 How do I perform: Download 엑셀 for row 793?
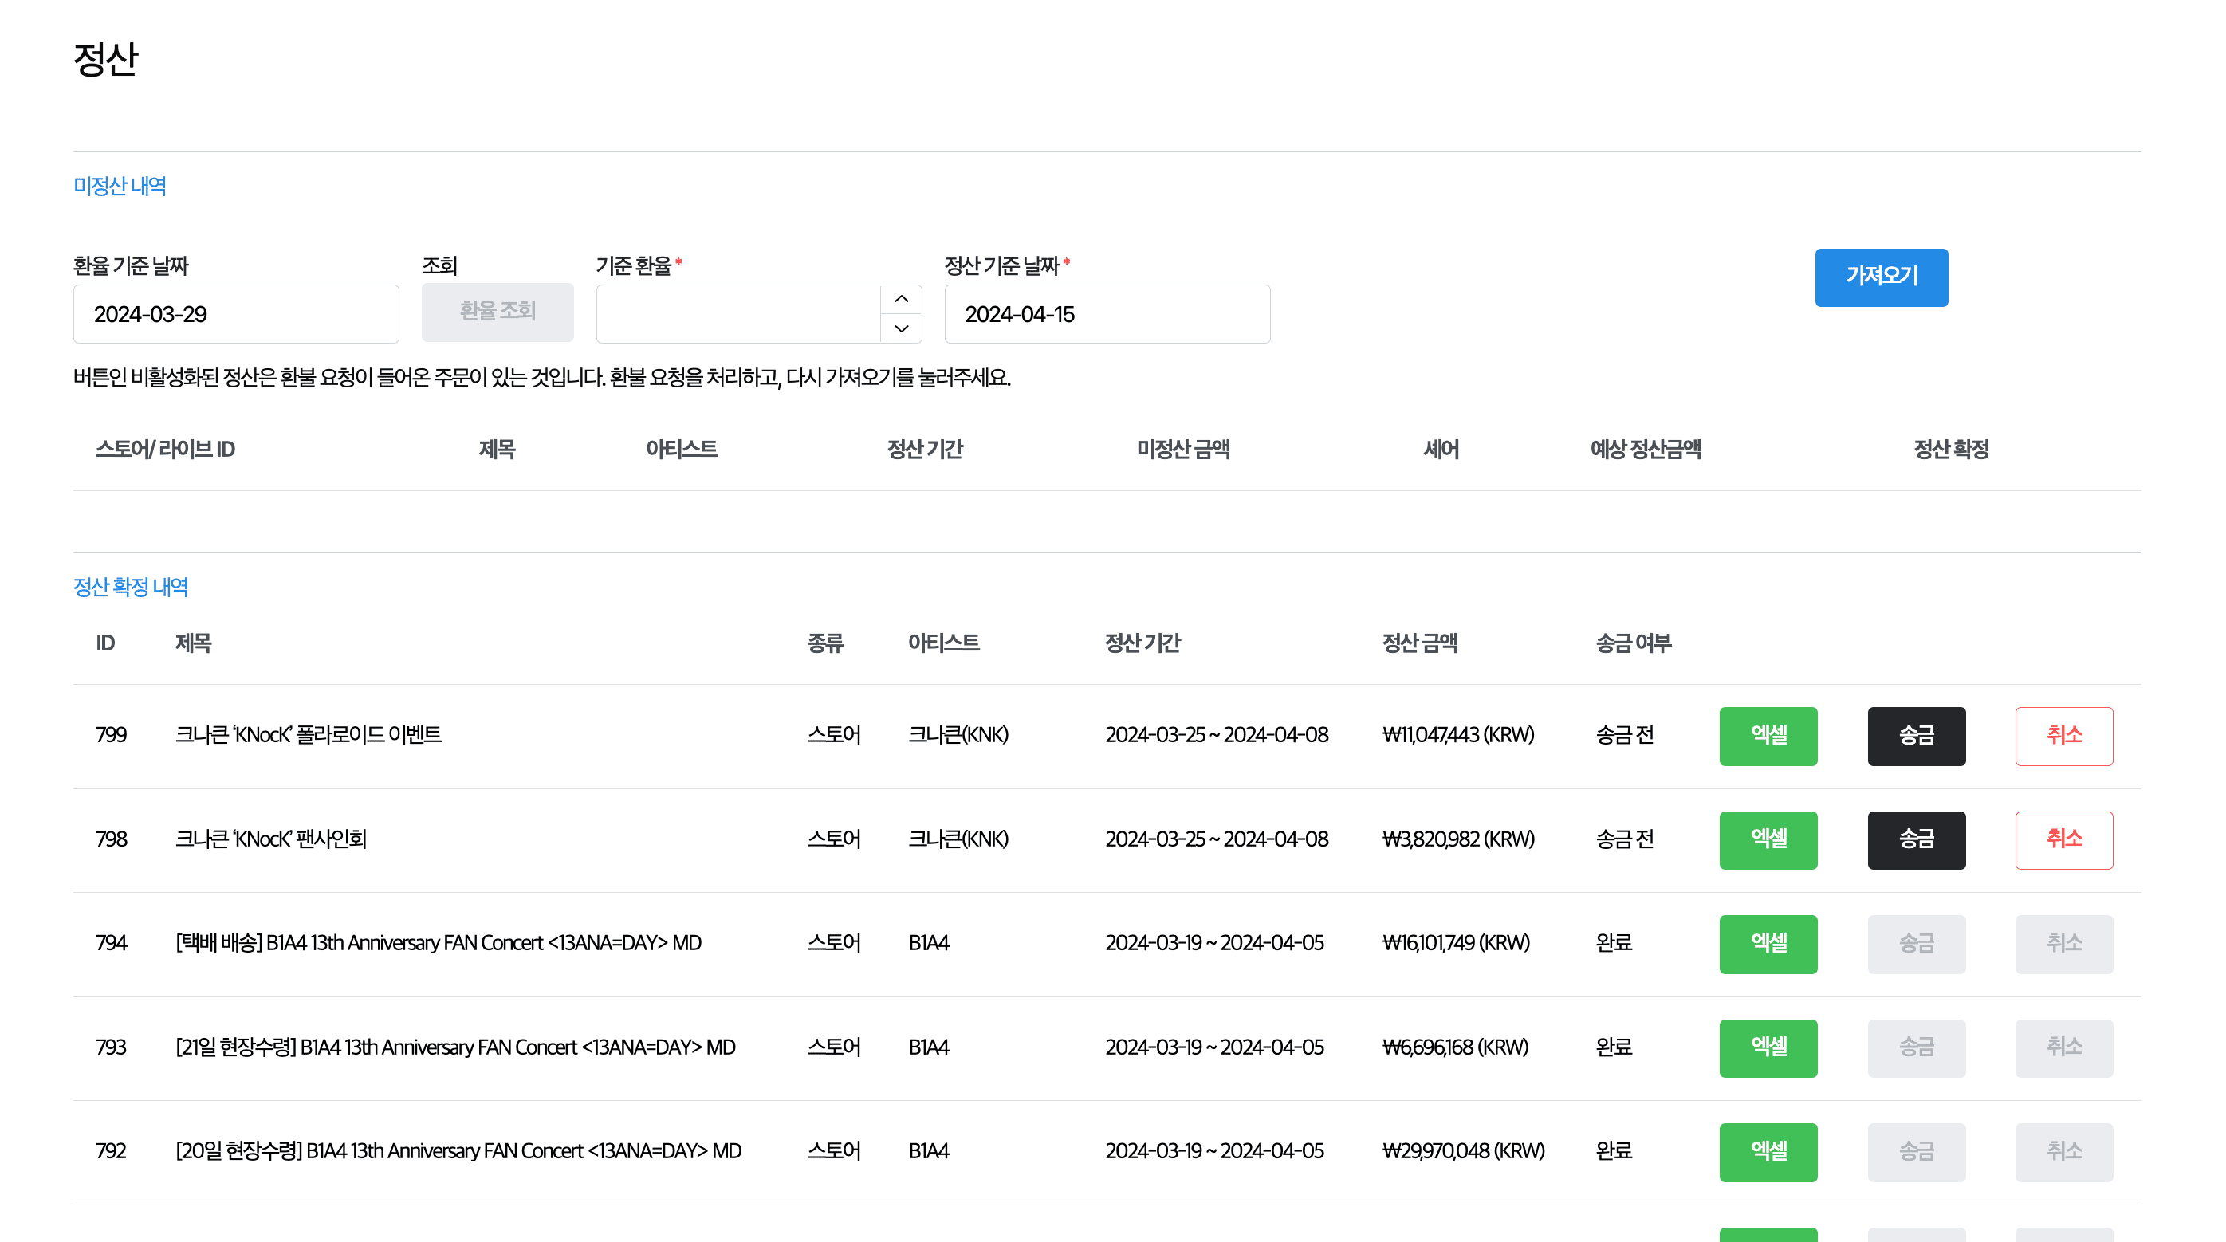[1768, 1048]
